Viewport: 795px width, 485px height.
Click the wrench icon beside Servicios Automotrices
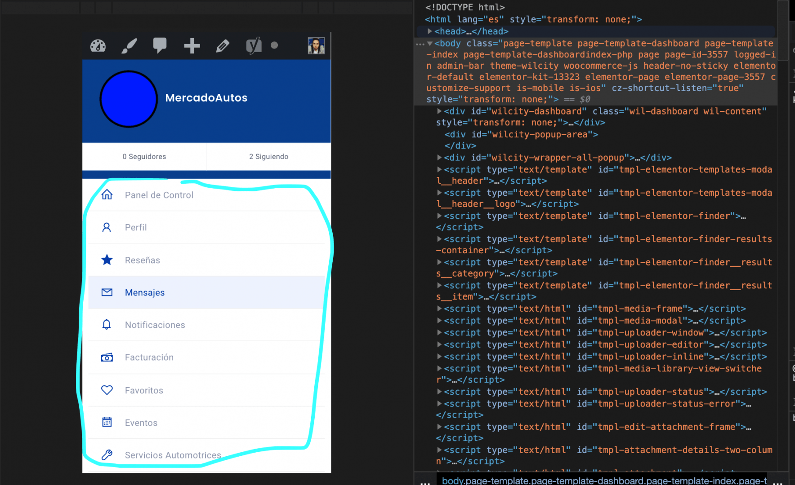(107, 455)
